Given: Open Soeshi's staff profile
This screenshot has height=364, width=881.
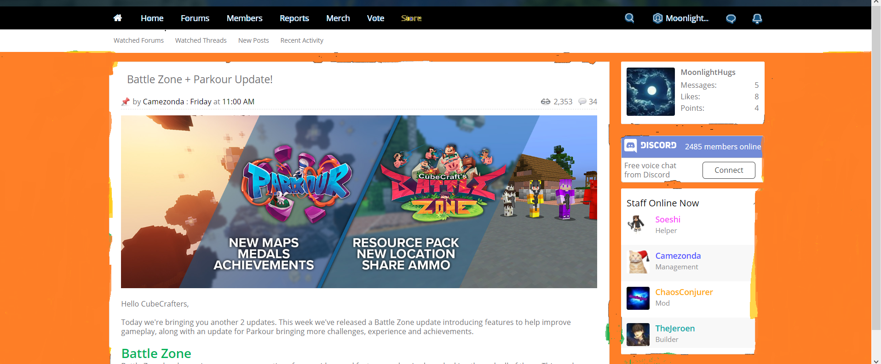Looking at the screenshot, I should (x=668, y=220).
